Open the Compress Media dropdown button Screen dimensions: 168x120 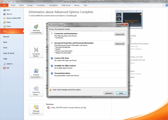(36, 52)
